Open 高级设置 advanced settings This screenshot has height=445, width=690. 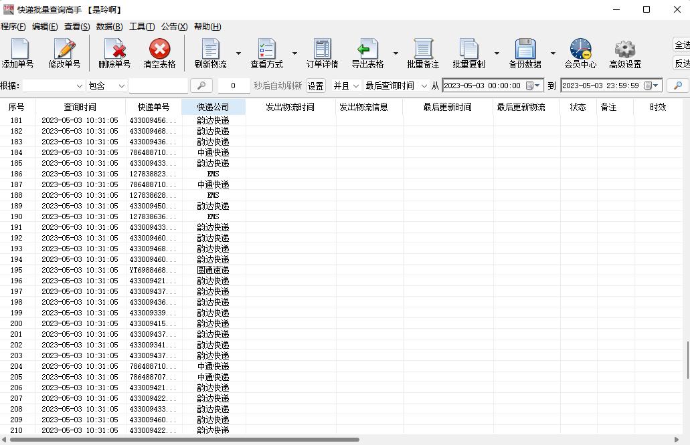624,53
